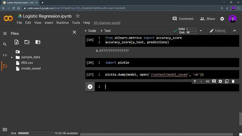Click the All changes saved link
Screen dimensions: 242x136
(107, 23)
